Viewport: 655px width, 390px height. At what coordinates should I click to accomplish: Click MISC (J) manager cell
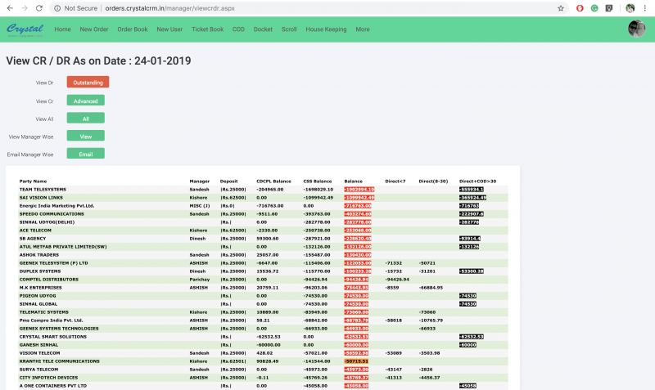point(199,206)
